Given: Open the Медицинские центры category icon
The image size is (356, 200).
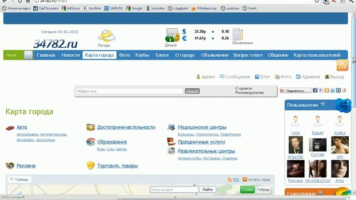Looking at the screenshot, I should [171, 127].
